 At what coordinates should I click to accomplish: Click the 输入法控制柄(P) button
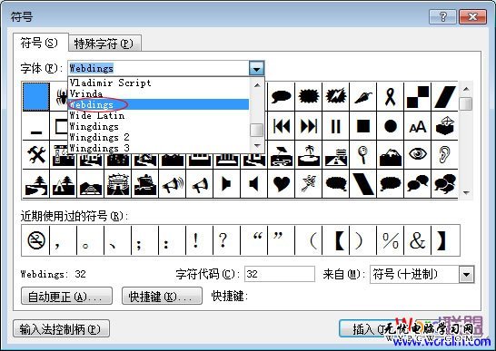click(61, 328)
